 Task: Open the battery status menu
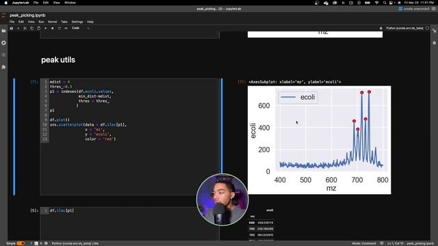(368, 3)
